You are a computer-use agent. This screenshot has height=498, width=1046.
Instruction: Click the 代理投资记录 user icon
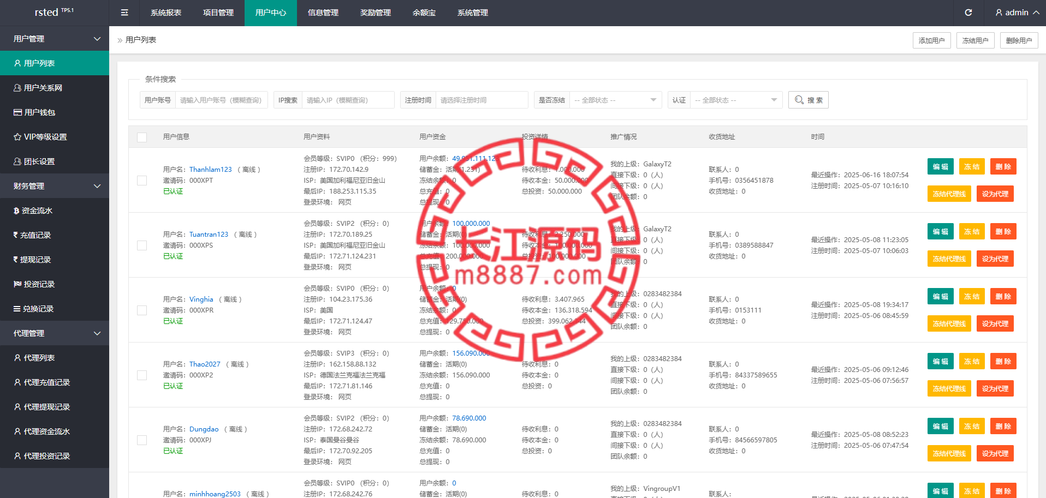tap(17, 456)
